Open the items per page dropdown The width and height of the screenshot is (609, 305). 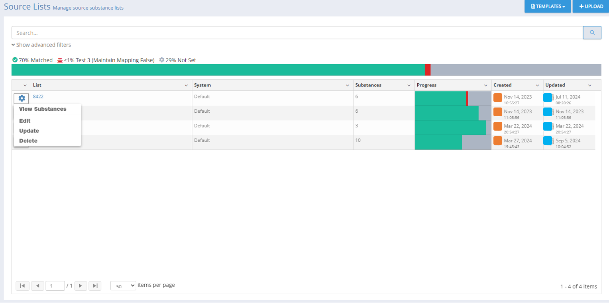[123, 286]
